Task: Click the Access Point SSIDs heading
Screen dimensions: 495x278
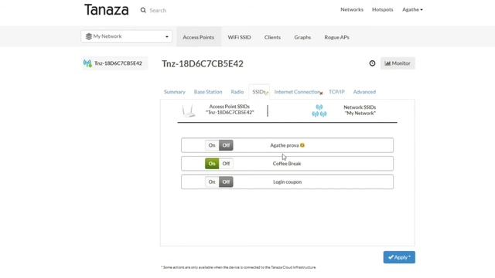Action: click(230, 110)
